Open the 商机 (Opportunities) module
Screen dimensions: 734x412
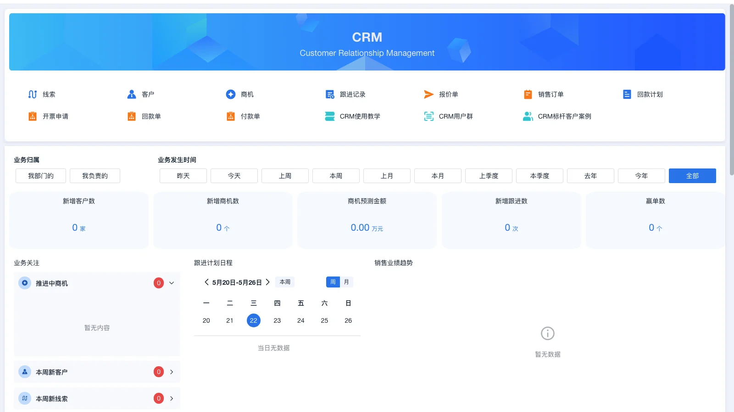click(x=246, y=94)
